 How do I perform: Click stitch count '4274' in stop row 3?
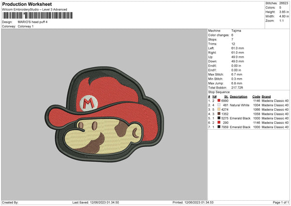point(225,109)
